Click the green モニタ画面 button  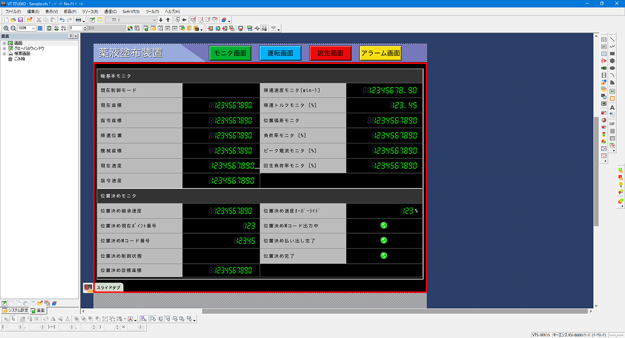(x=230, y=53)
